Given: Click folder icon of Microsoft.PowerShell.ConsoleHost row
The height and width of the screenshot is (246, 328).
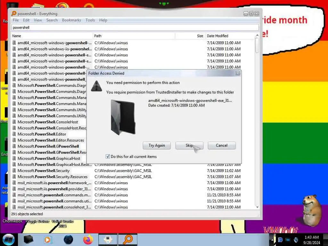Looking at the screenshot, I should pyautogui.click(x=14, y=122).
